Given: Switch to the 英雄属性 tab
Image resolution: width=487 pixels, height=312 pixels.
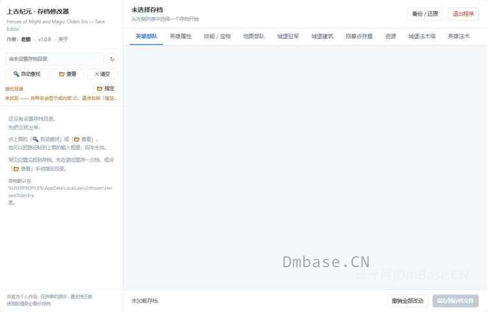Looking at the screenshot, I should click(181, 36).
